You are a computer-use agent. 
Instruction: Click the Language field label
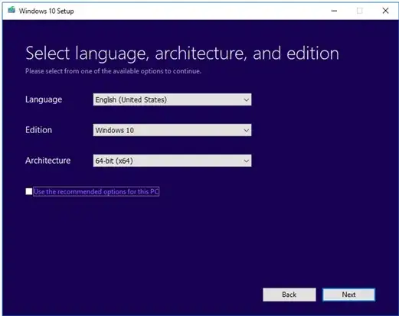(x=44, y=99)
